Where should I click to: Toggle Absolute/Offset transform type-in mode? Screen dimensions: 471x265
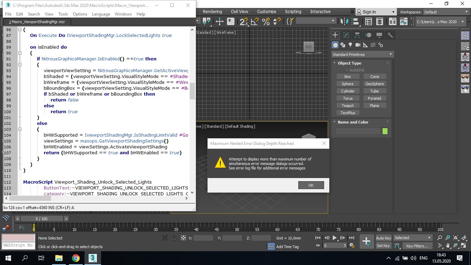183,238
